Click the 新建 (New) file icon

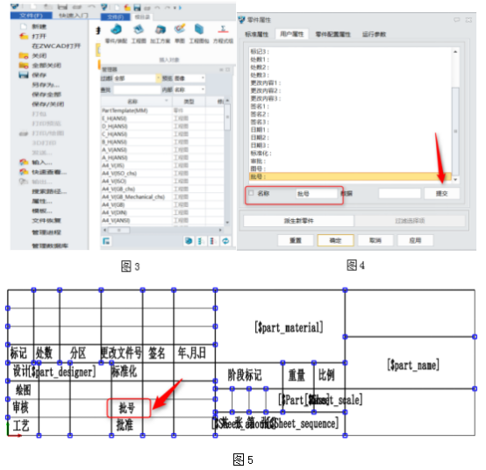24,26
